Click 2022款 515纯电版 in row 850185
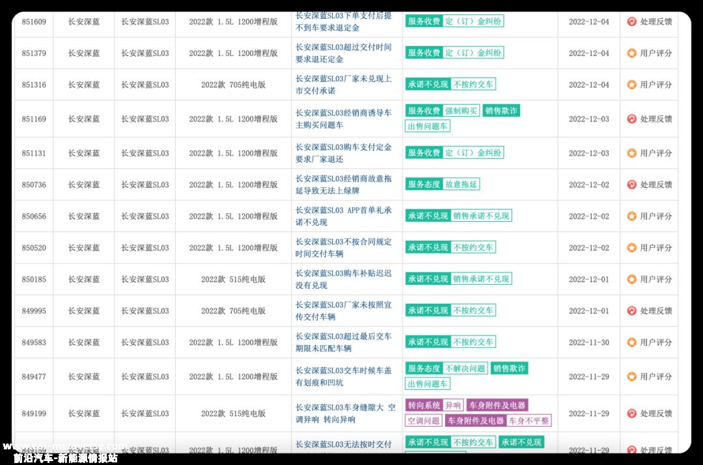Image resolution: width=703 pixels, height=465 pixels. (233, 279)
